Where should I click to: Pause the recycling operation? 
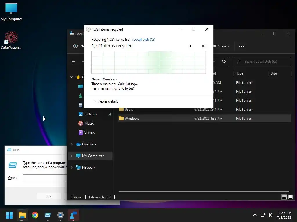pyautogui.click(x=190, y=46)
